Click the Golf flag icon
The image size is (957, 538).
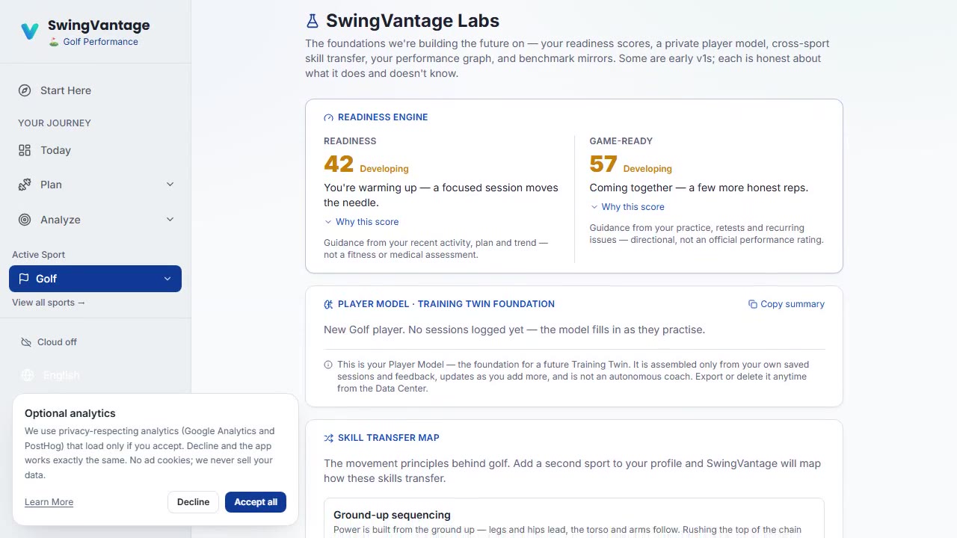coord(24,279)
